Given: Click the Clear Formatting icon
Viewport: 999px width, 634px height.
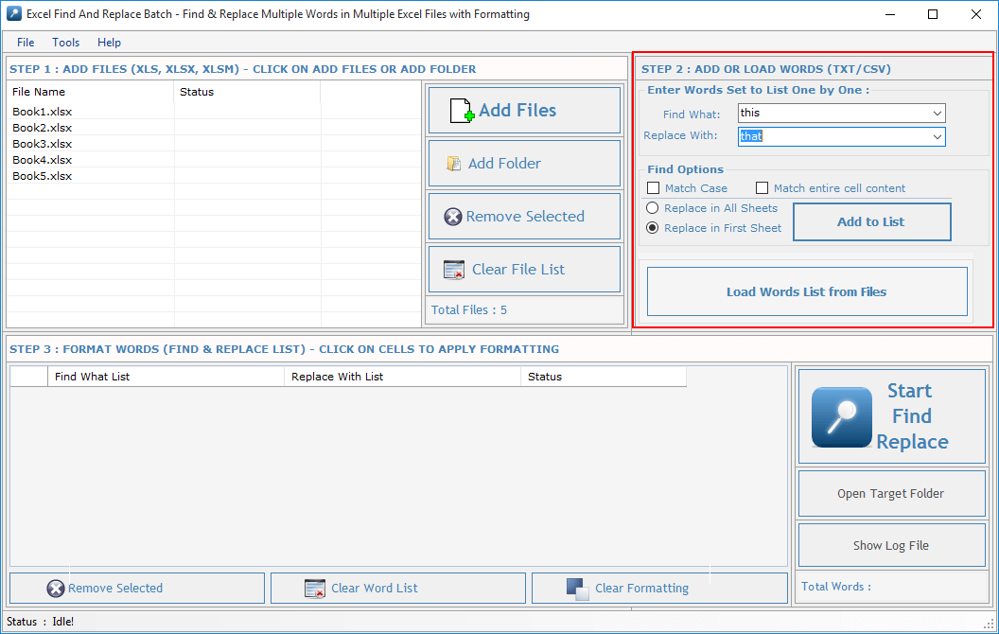Looking at the screenshot, I should 578,589.
